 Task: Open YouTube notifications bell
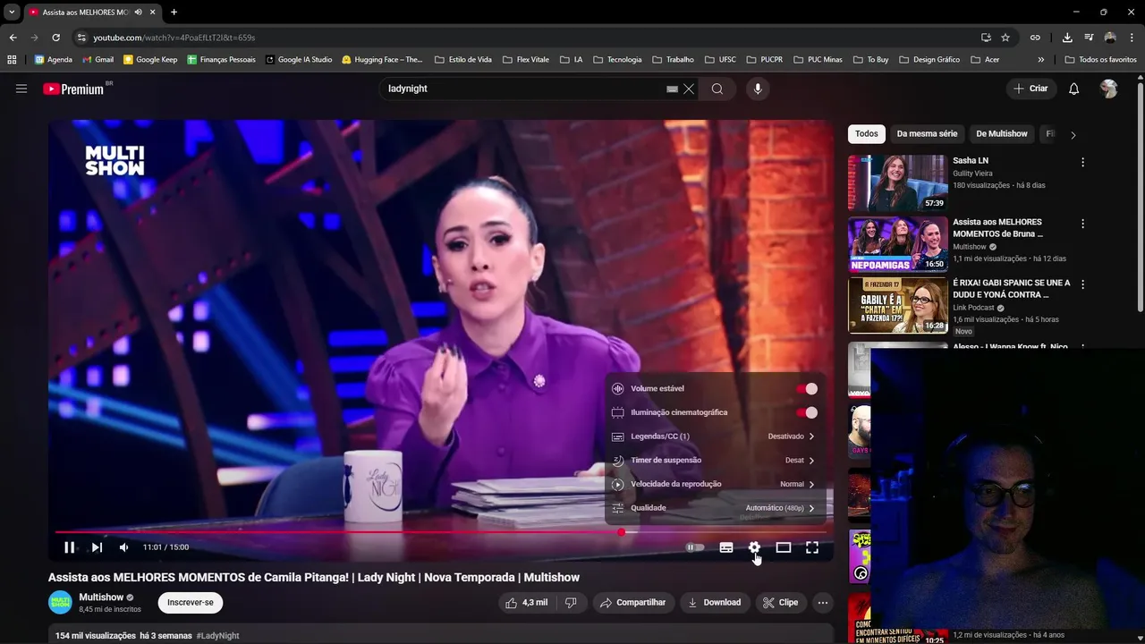point(1073,89)
